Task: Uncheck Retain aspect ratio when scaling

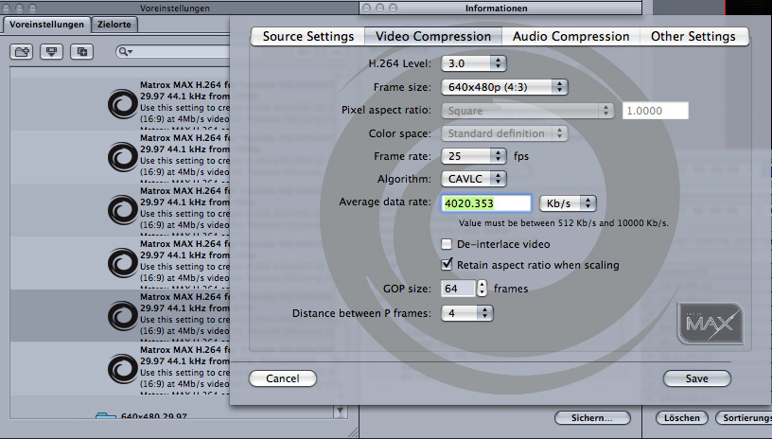Action: tap(447, 265)
